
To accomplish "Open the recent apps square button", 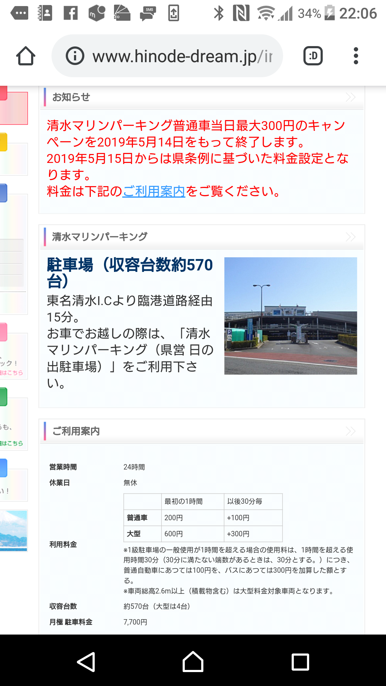I will pos(300,662).
